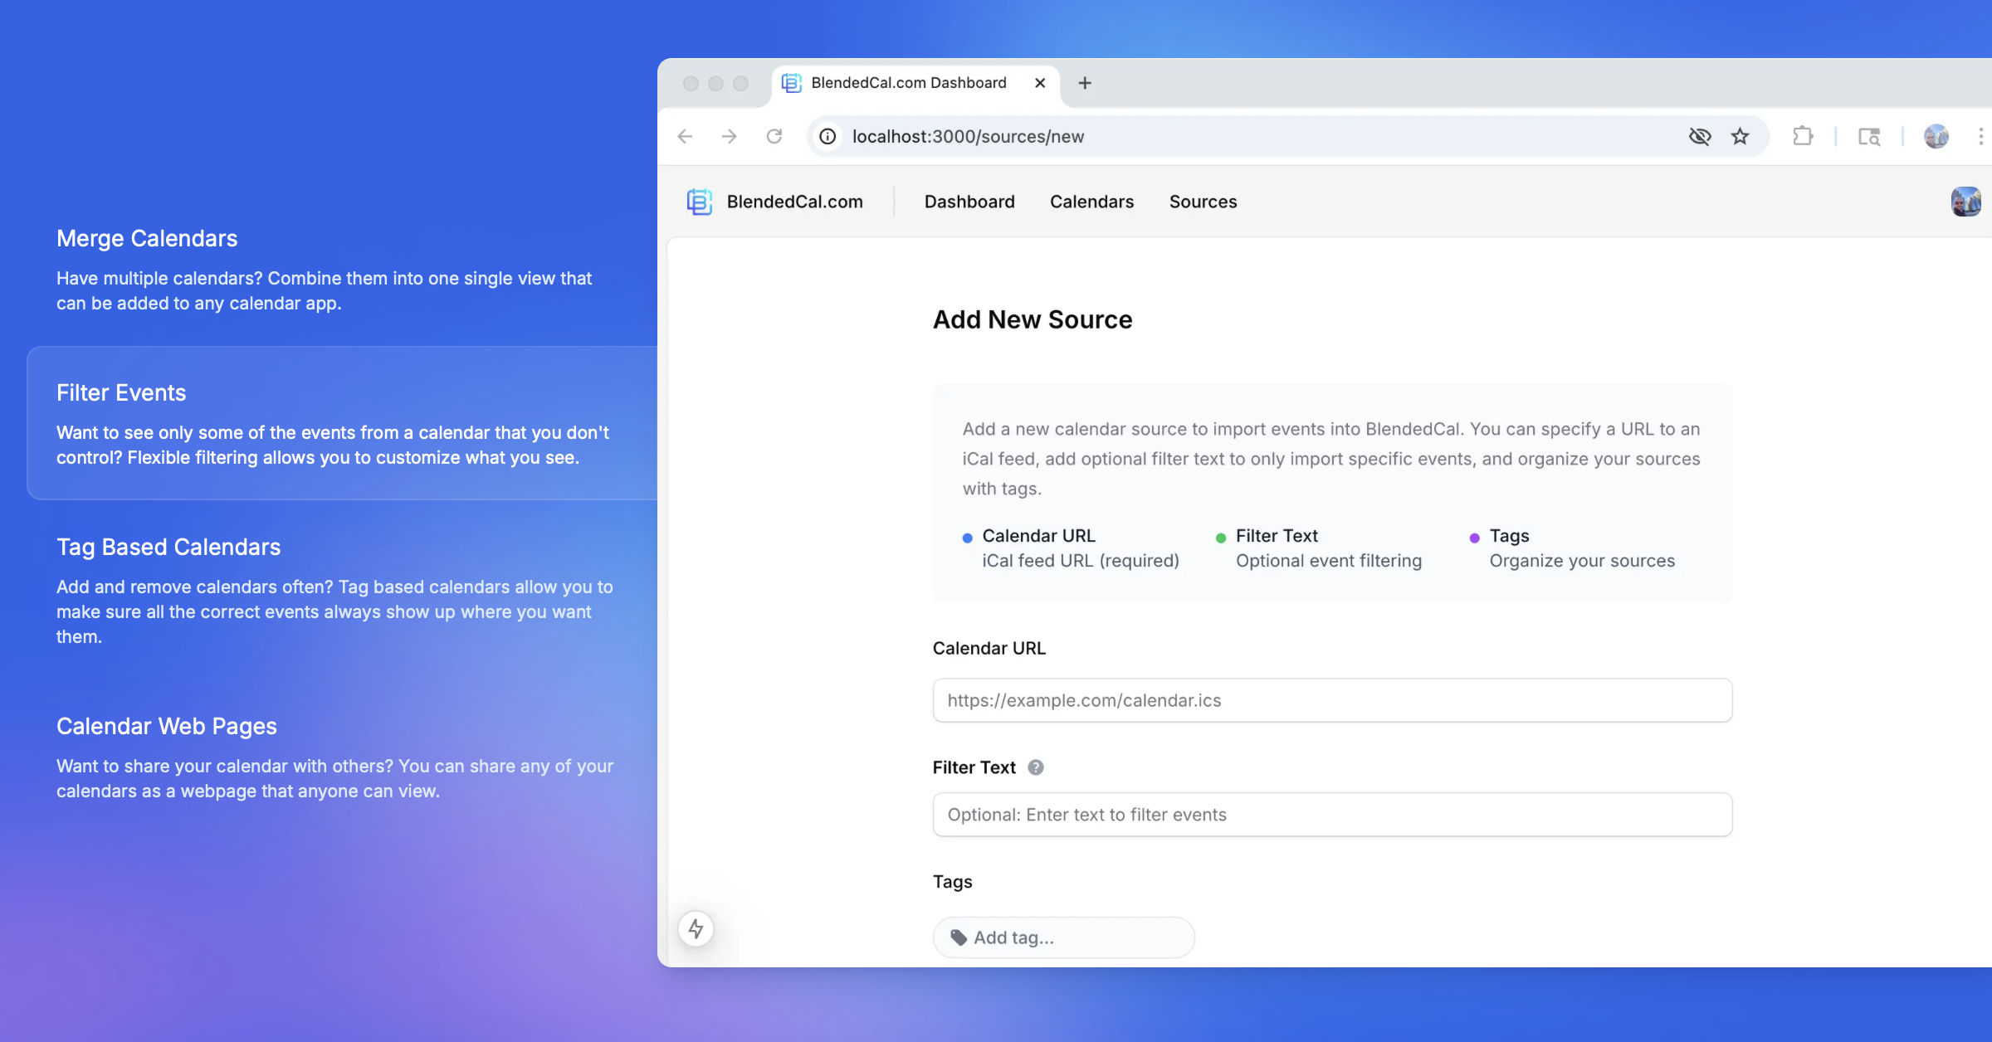Click the help question mark beside Filter Text
Viewport: 1992px width, 1042px height.
(x=1035, y=767)
